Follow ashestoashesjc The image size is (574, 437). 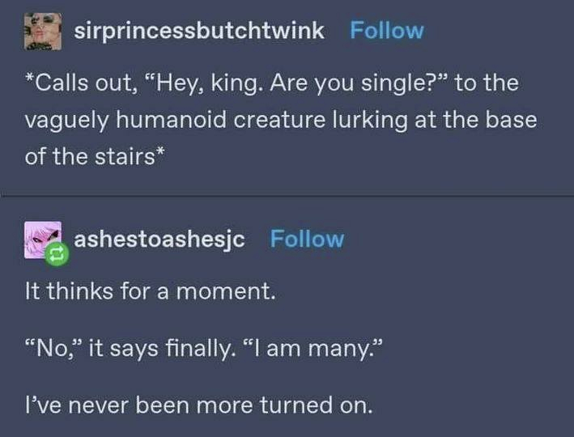coord(307,240)
